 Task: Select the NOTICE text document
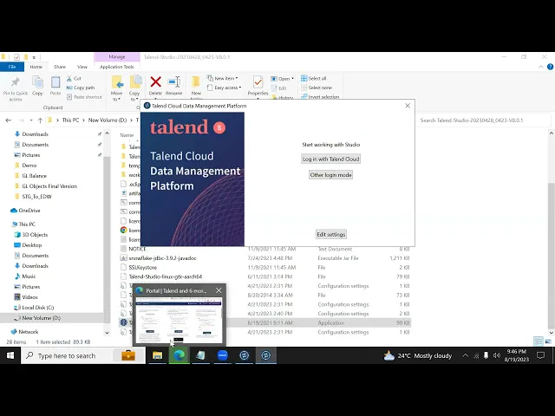click(x=137, y=249)
